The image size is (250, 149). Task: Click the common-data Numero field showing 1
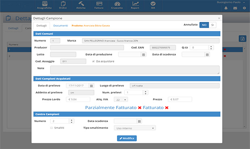pyautogui.click(x=55, y=41)
